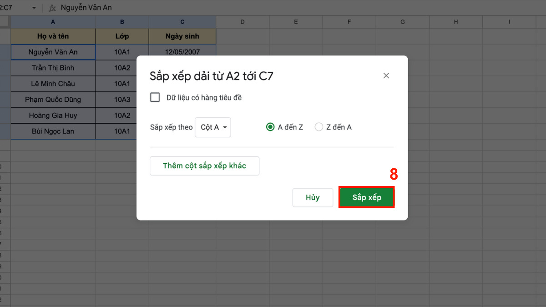Open the 'Cột A' sort column dropdown
The width and height of the screenshot is (546, 307).
point(213,127)
